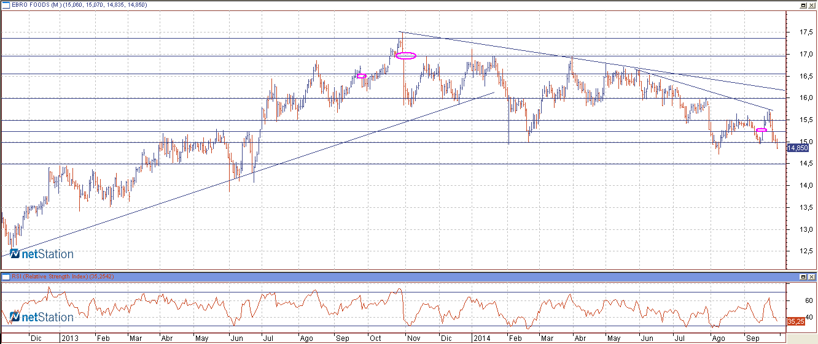Click the Nov label on time axis
Viewport: 818px width, 344px height.
pos(413,338)
